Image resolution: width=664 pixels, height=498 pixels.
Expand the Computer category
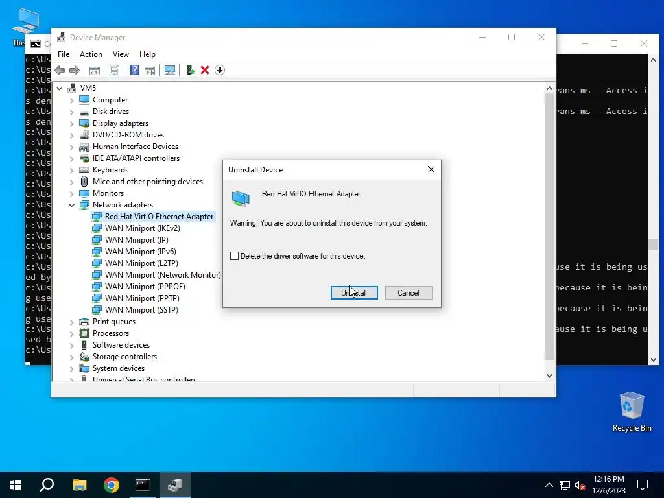point(71,100)
